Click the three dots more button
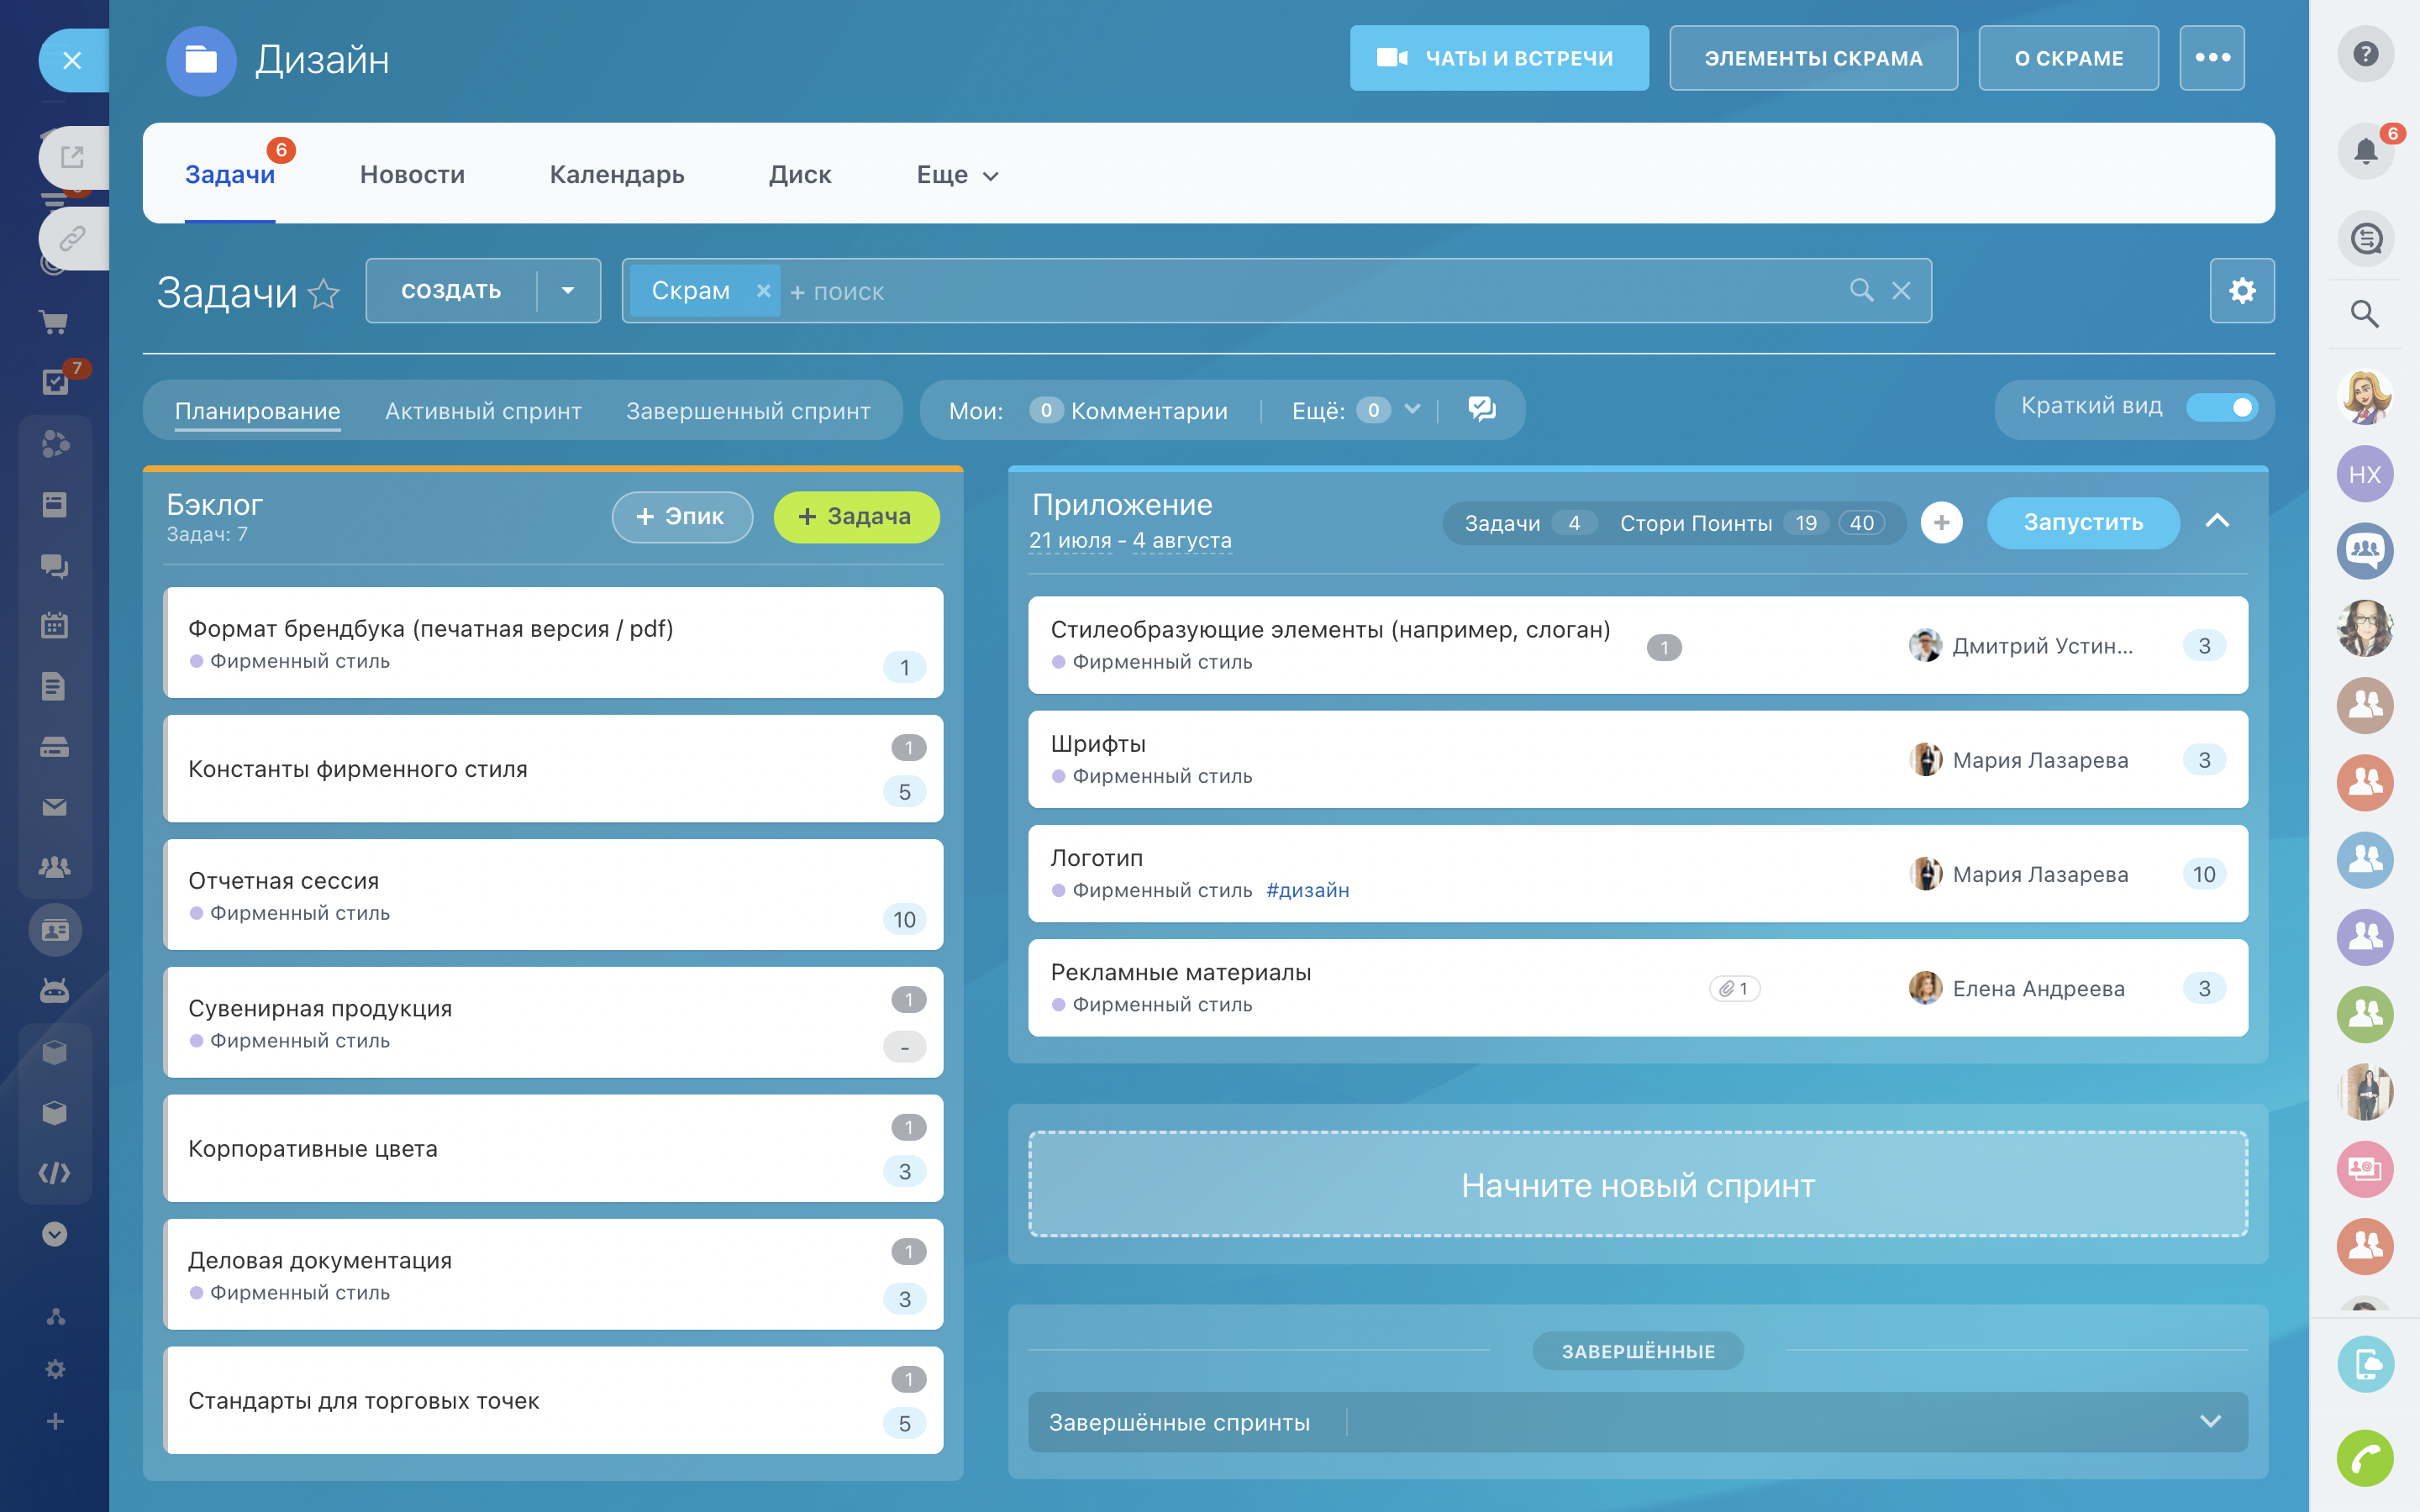Image resolution: width=2420 pixels, height=1512 pixels. coord(2212,58)
